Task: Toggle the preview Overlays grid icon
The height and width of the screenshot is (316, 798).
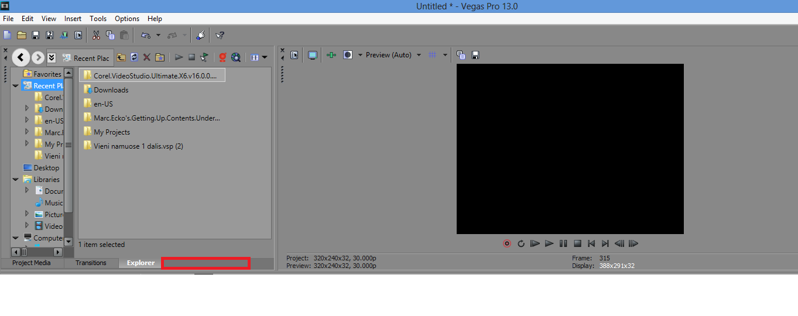Action: point(433,55)
